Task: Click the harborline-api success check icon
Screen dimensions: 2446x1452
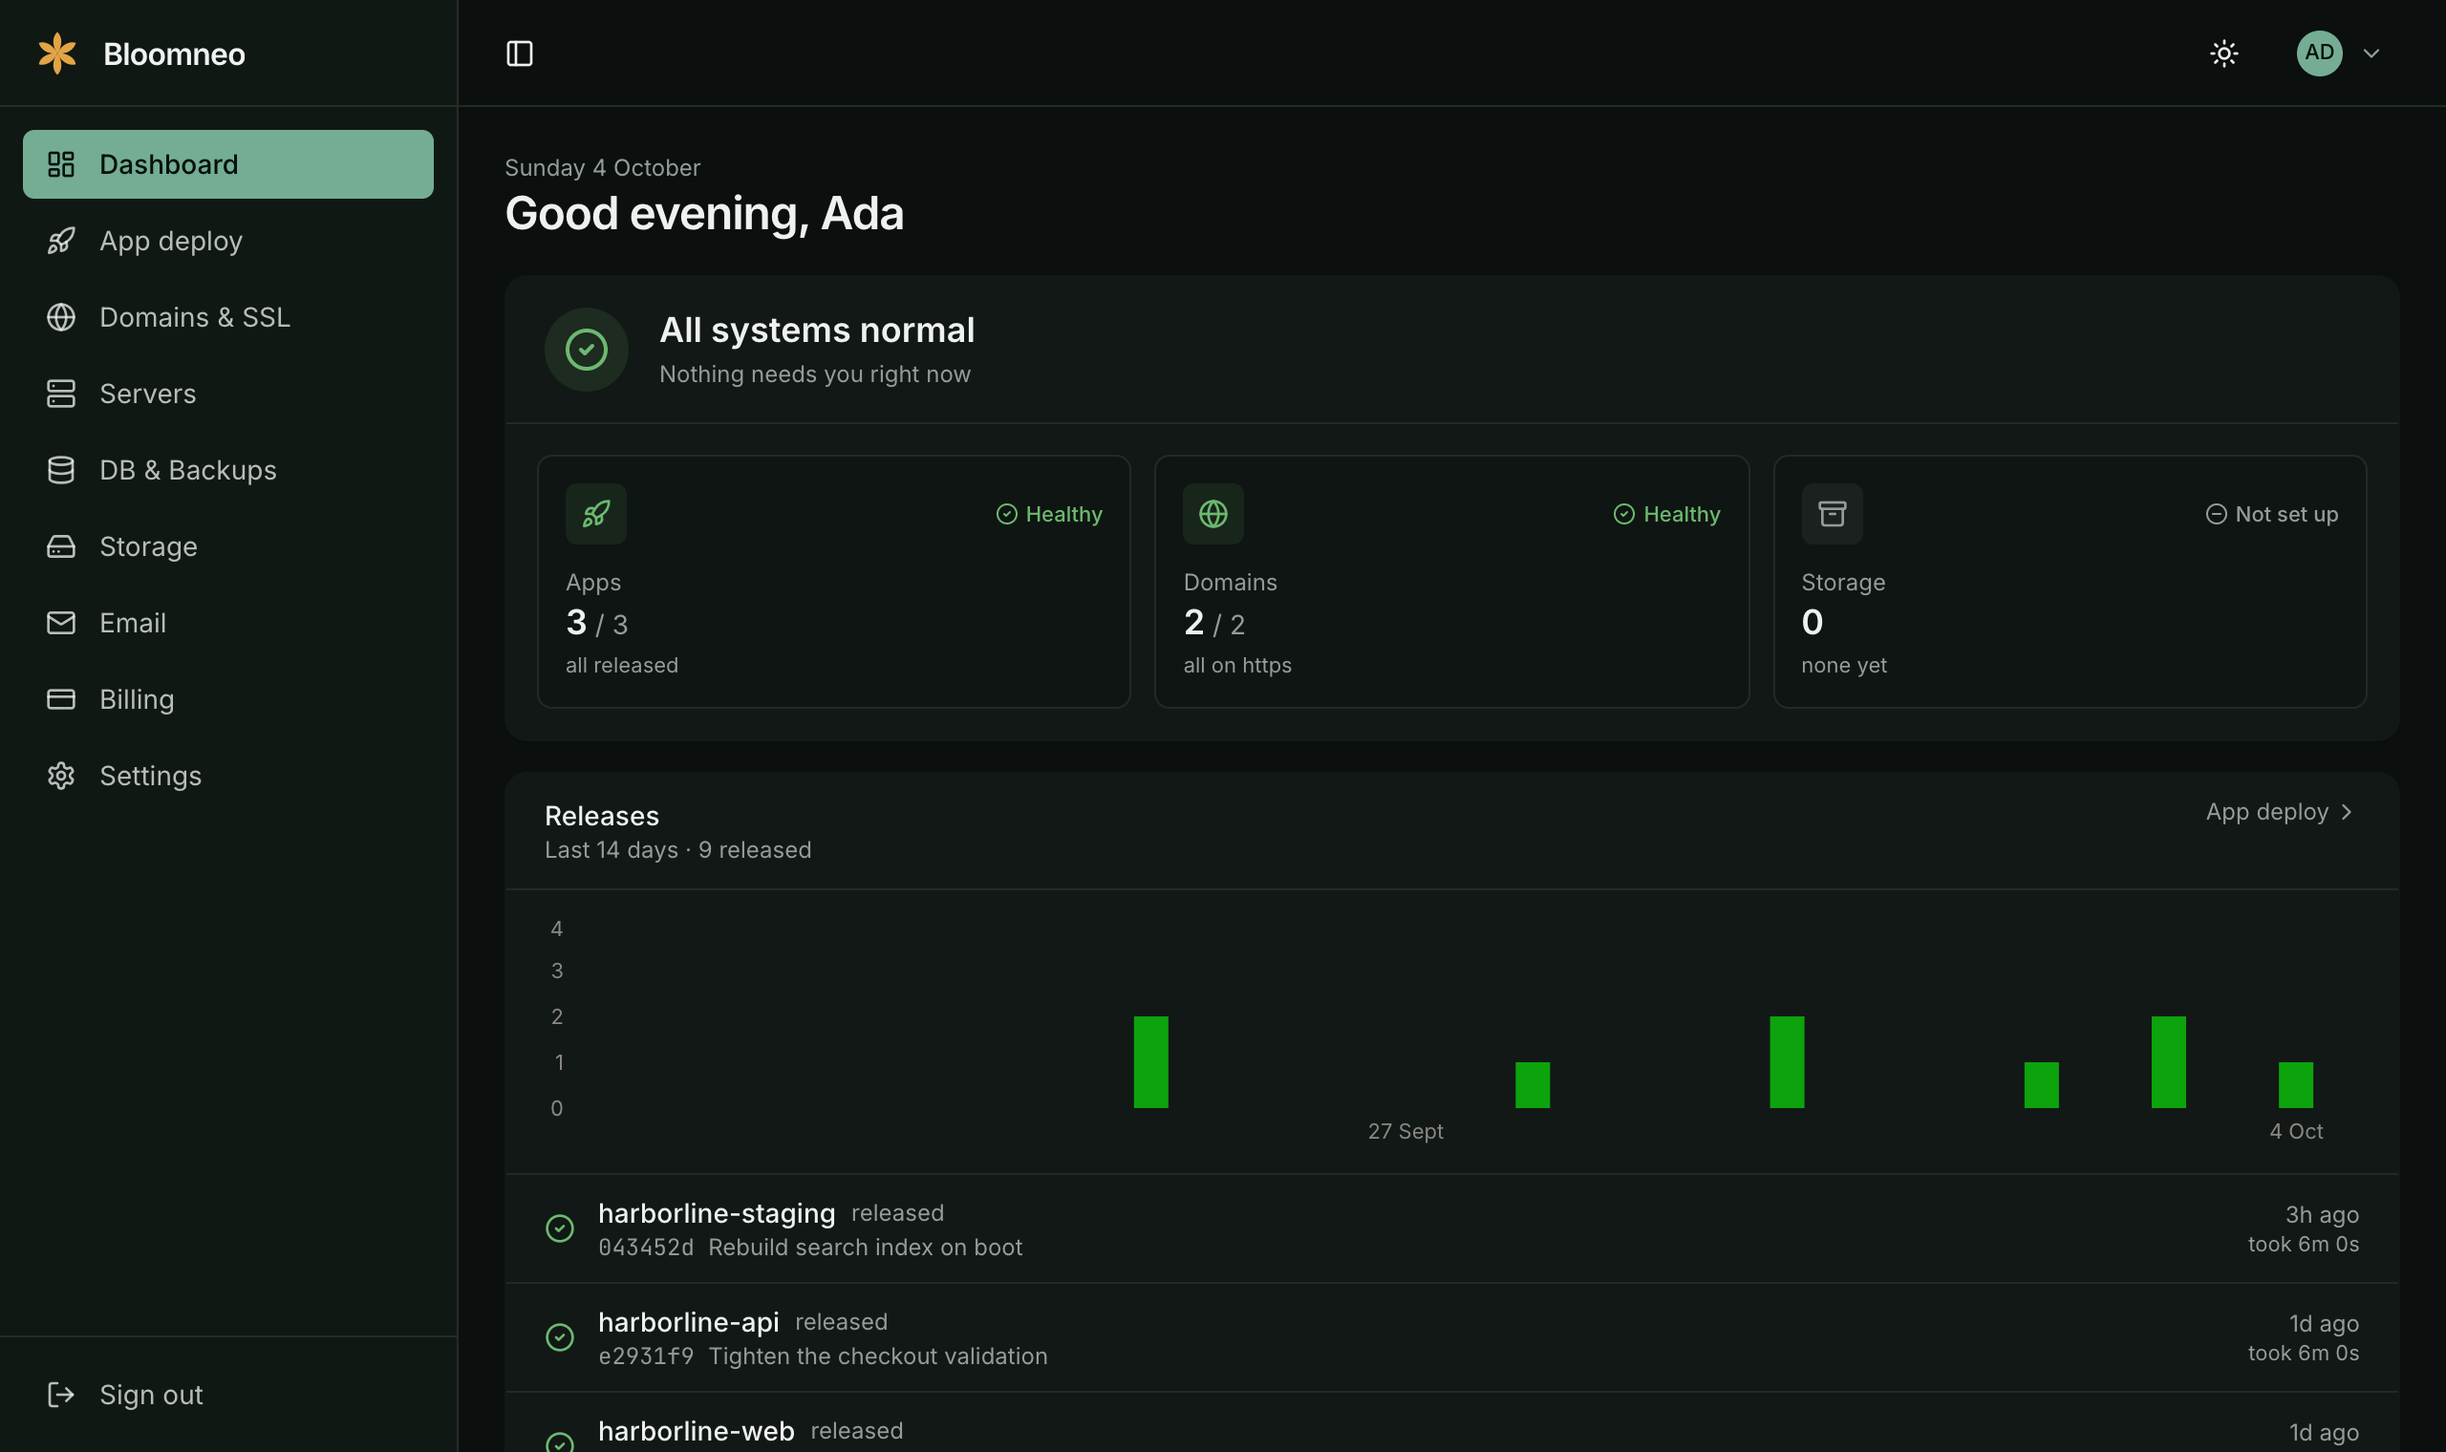Action: [560, 1336]
